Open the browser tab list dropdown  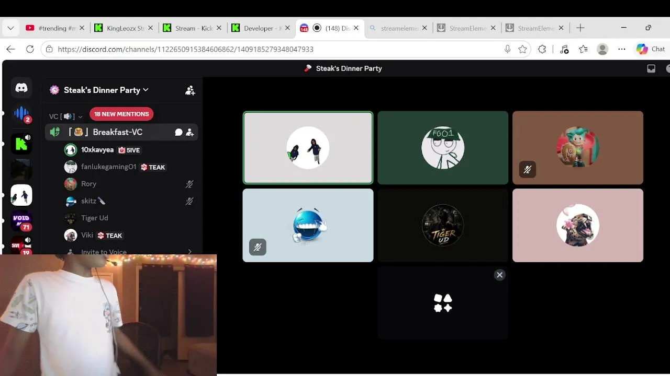10,28
